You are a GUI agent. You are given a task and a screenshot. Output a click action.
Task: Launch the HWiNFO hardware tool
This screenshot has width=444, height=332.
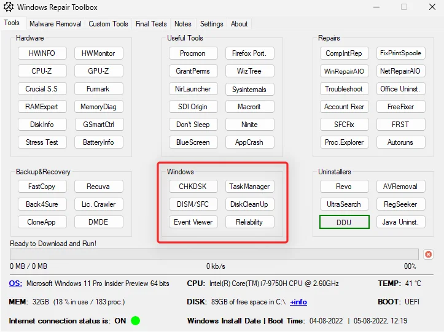(x=42, y=53)
